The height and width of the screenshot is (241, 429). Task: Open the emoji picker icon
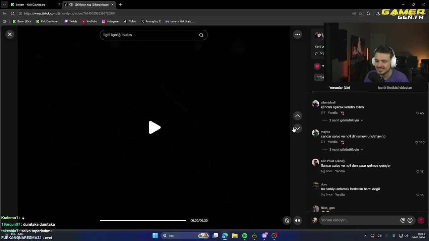[x=410, y=220]
